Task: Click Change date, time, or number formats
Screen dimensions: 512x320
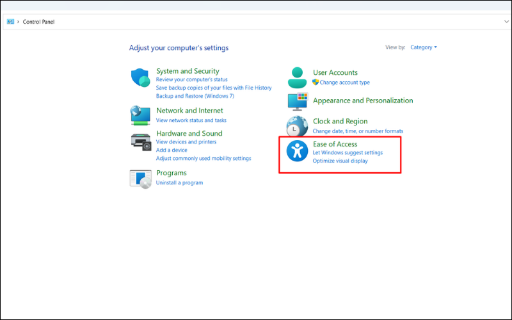Action: [x=358, y=131]
